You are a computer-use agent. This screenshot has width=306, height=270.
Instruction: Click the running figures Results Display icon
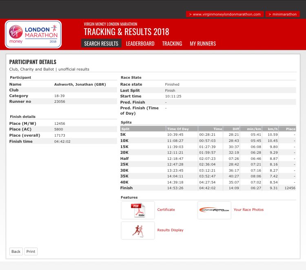click(138, 230)
